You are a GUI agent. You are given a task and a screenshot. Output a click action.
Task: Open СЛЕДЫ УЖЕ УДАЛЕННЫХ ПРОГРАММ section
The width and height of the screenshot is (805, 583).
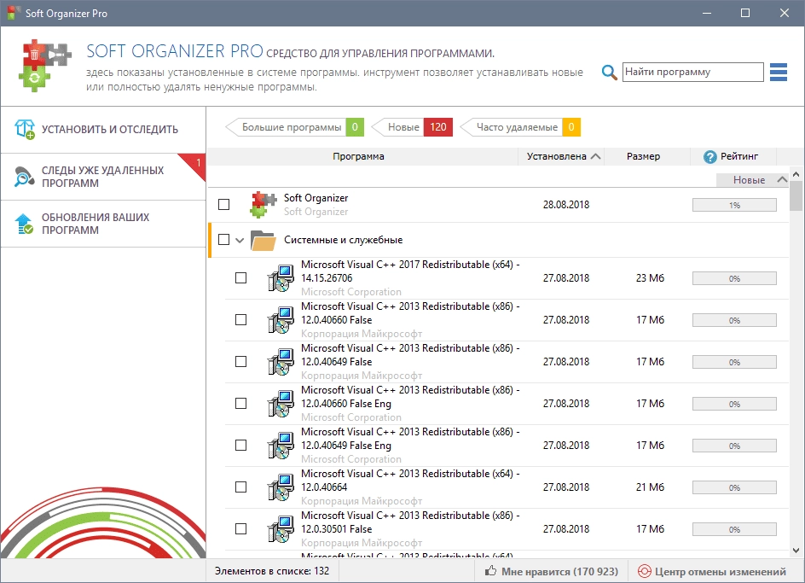point(103,177)
